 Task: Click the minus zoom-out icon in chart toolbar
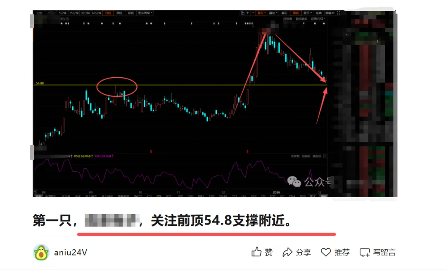point(253,13)
